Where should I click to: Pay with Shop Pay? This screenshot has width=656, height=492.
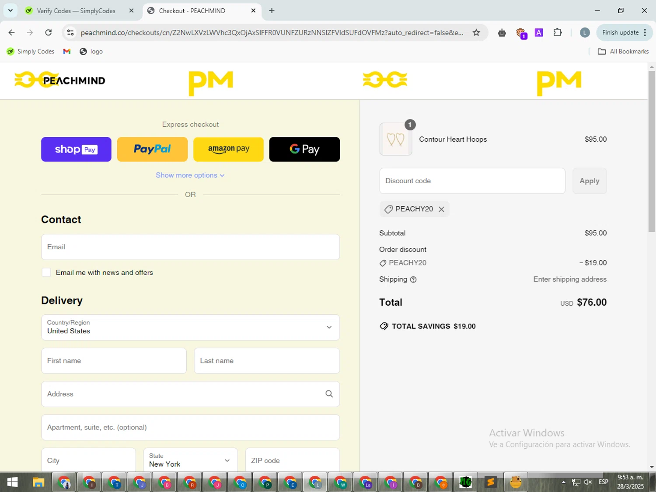click(76, 150)
